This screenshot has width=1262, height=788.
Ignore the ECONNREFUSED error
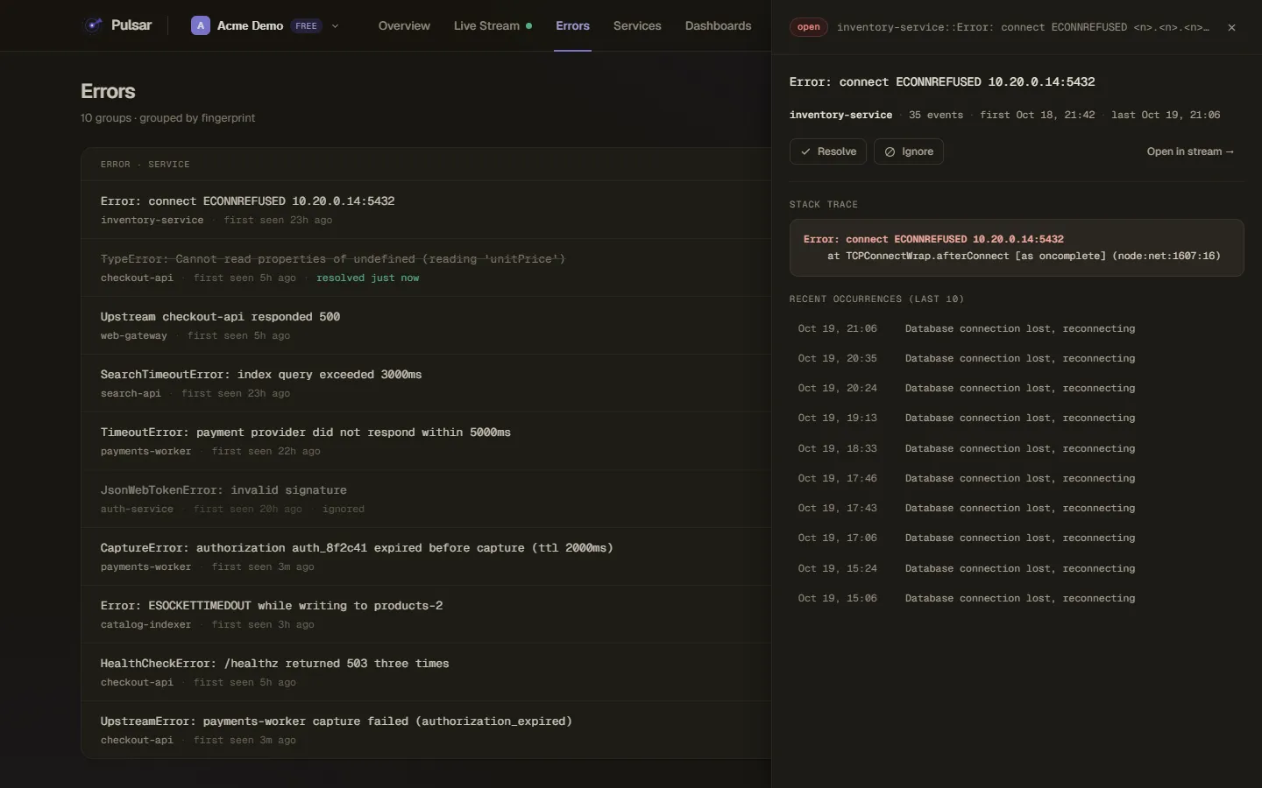point(909,151)
